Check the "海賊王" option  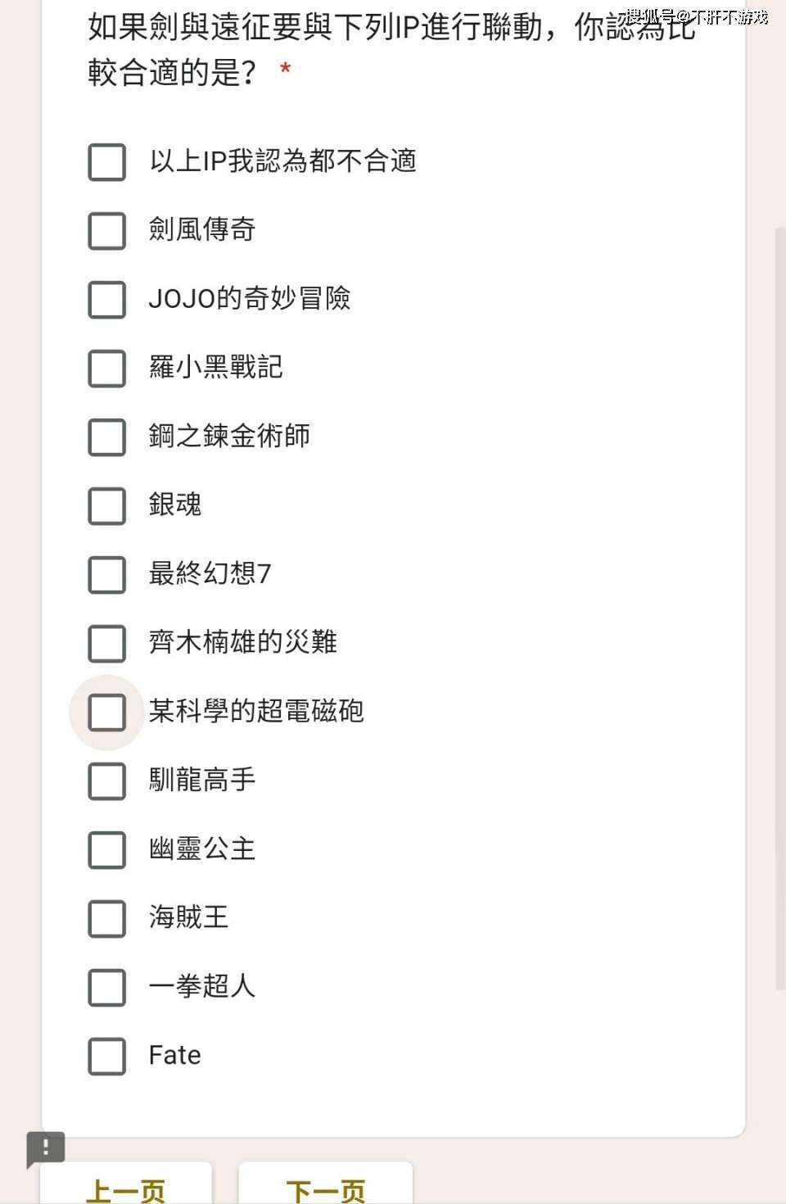[x=106, y=919]
